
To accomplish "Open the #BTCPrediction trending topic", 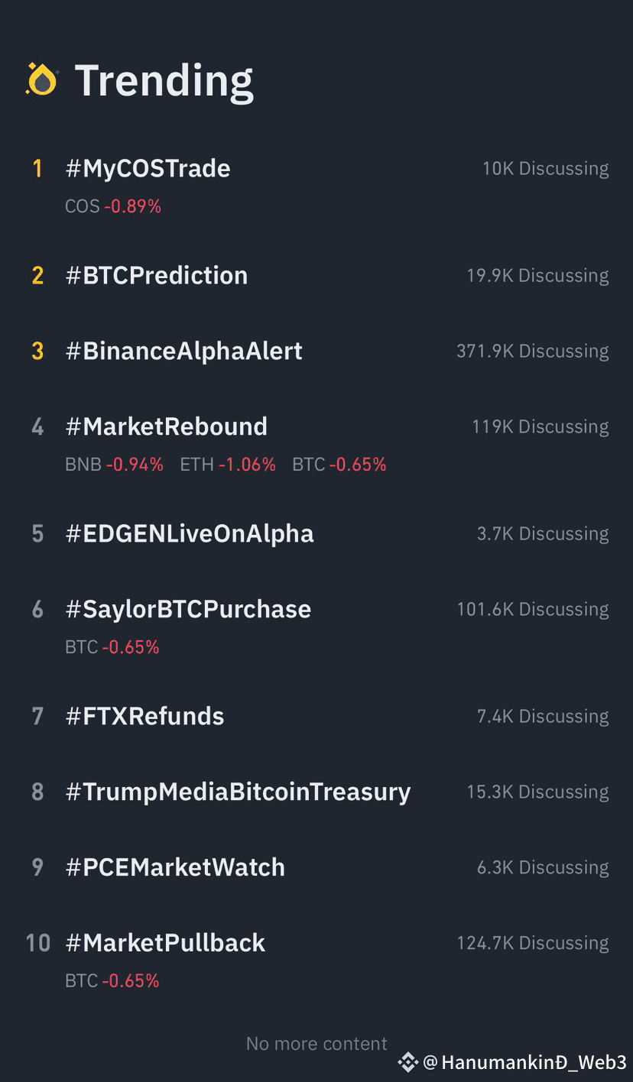I will 157,275.
